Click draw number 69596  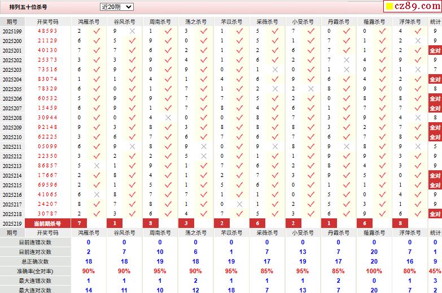(47, 185)
